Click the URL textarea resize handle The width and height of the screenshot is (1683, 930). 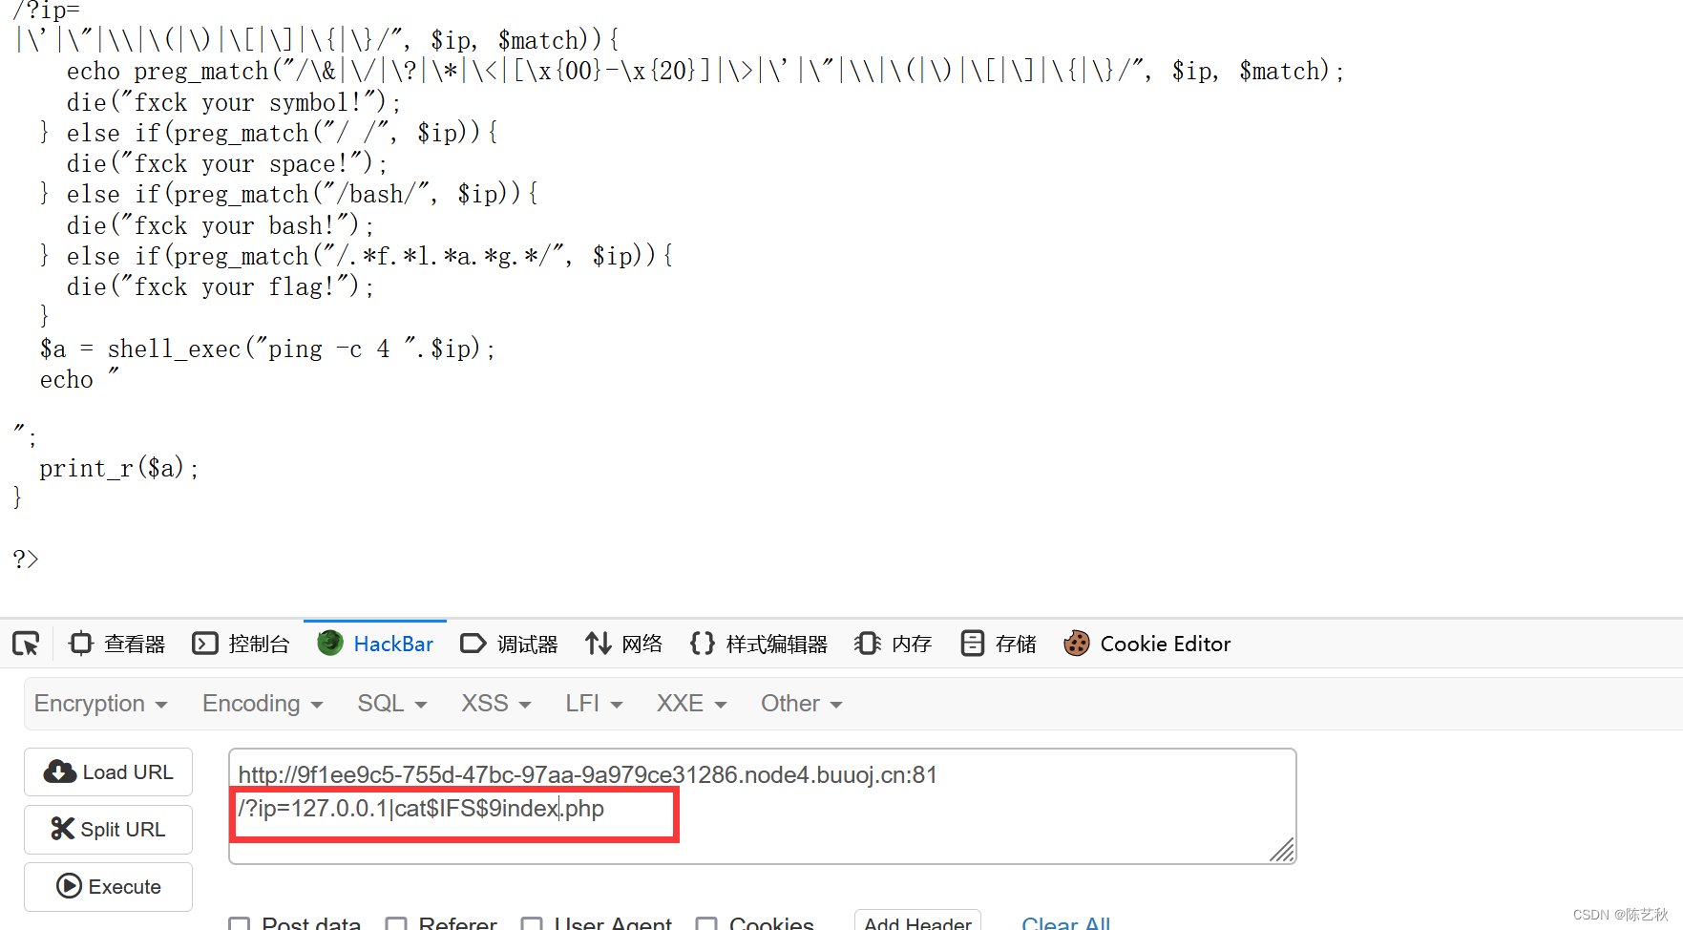[x=1283, y=850]
